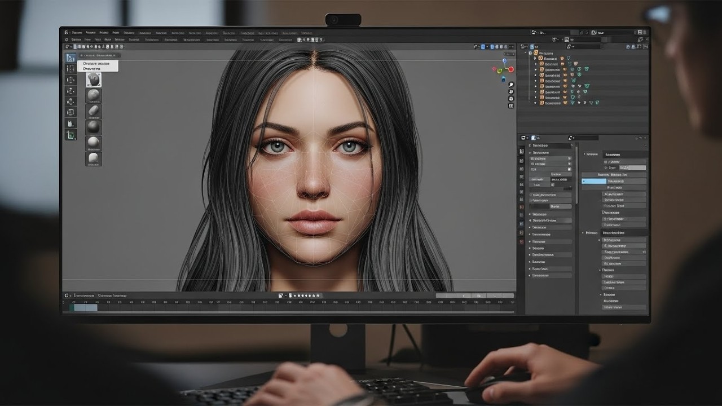Screen dimensions: 722x406
Task: Click the square grid icon ending the viewport navigation column
Action: (511, 105)
